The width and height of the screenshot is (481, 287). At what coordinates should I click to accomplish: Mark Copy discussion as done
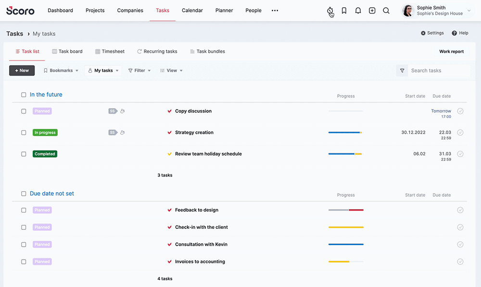coord(460,111)
